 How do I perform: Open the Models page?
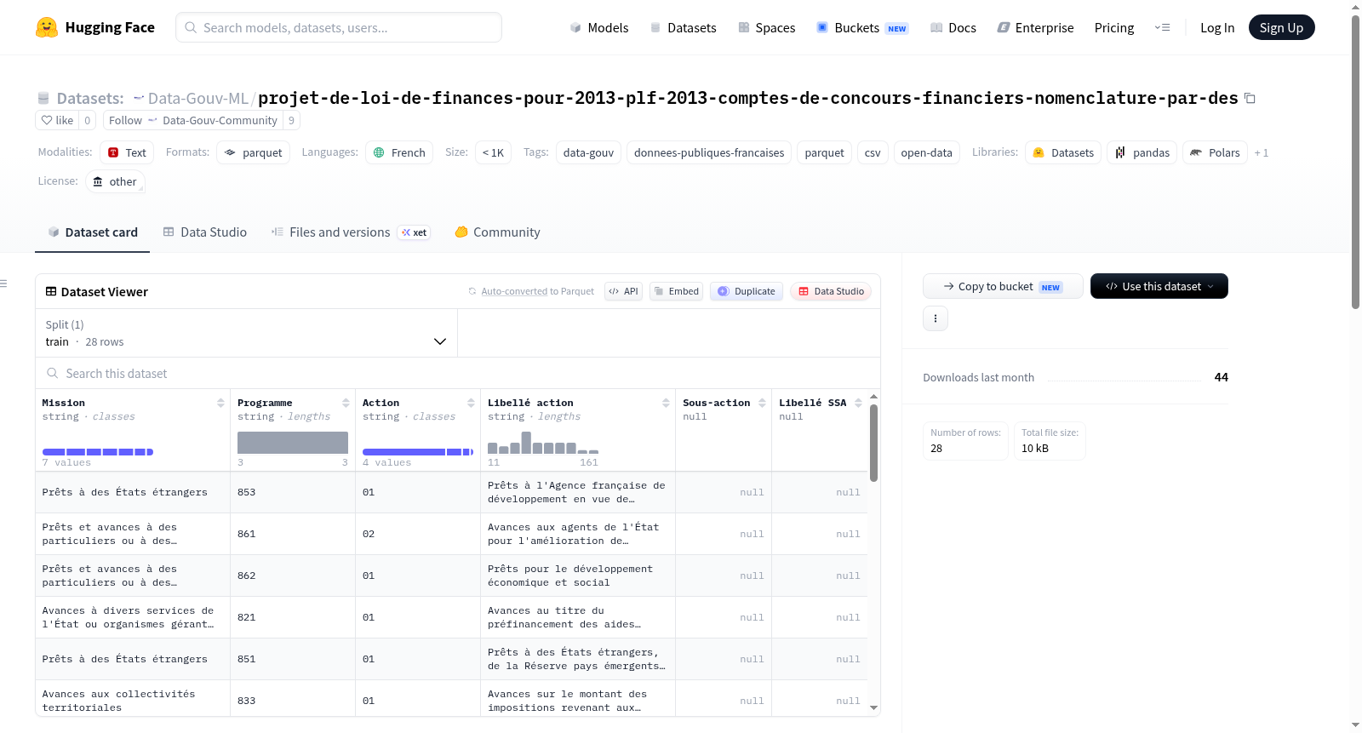[599, 27]
